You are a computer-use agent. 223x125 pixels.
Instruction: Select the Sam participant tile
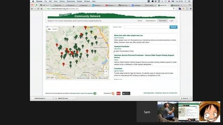(147, 112)
